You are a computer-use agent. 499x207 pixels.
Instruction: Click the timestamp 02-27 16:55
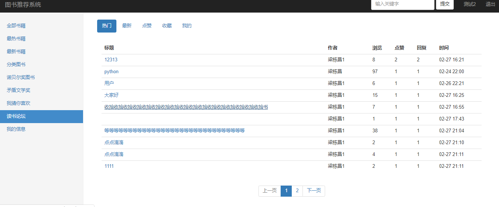pos(452,107)
